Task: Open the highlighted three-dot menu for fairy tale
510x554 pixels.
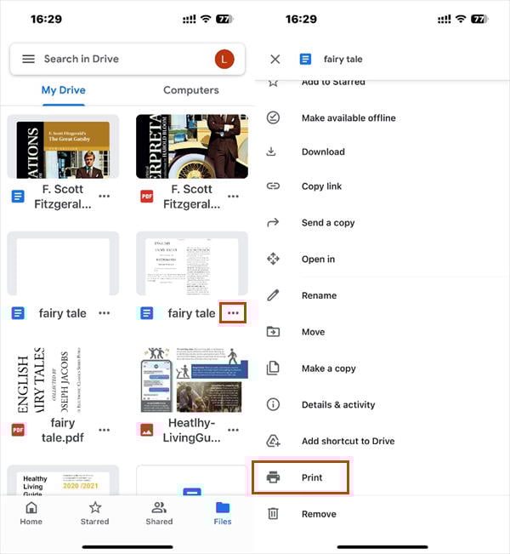Action: (x=233, y=312)
